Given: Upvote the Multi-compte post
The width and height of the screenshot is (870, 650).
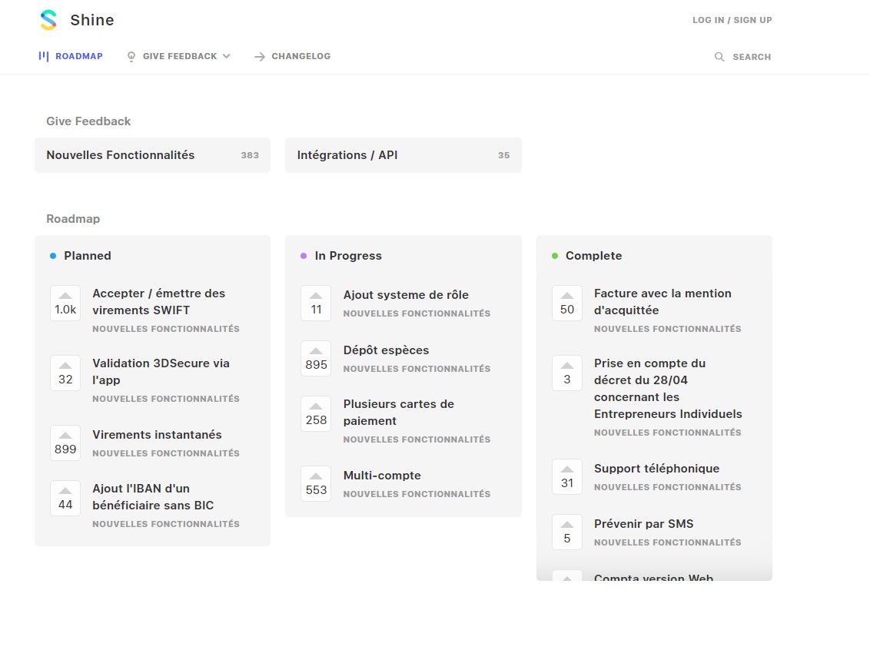Looking at the screenshot, I should (316, 483).
